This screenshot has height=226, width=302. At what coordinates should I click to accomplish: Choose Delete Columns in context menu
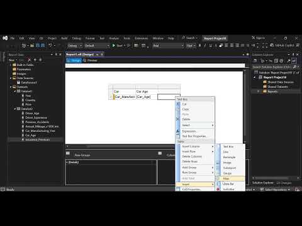click(x=195, y=156)
